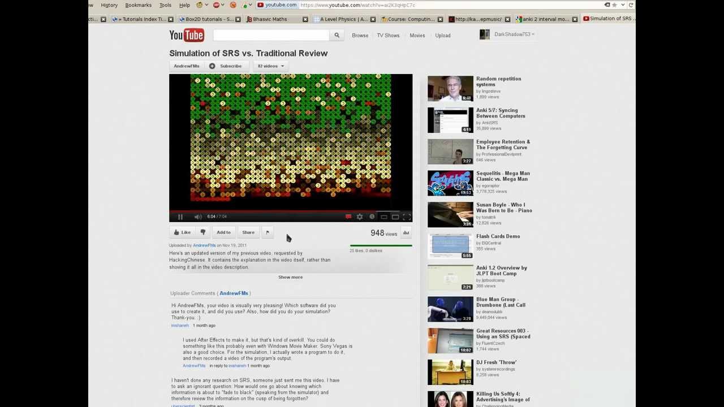Open Movies section

tap(417, 35)
